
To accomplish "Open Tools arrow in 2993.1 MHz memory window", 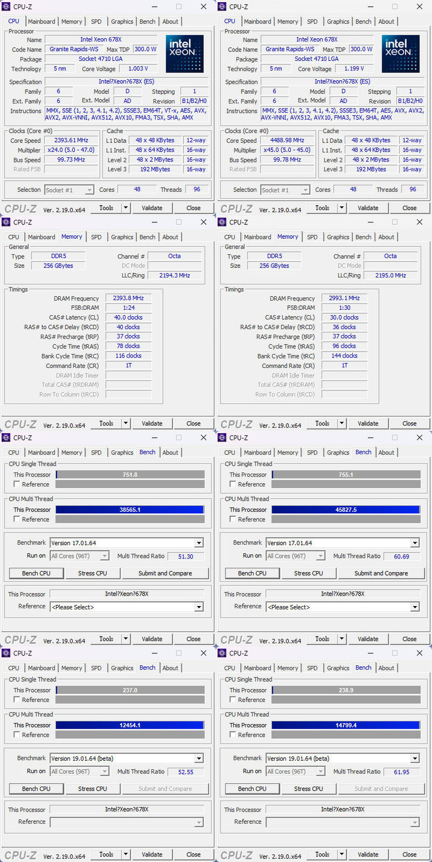I will [342, 424].
